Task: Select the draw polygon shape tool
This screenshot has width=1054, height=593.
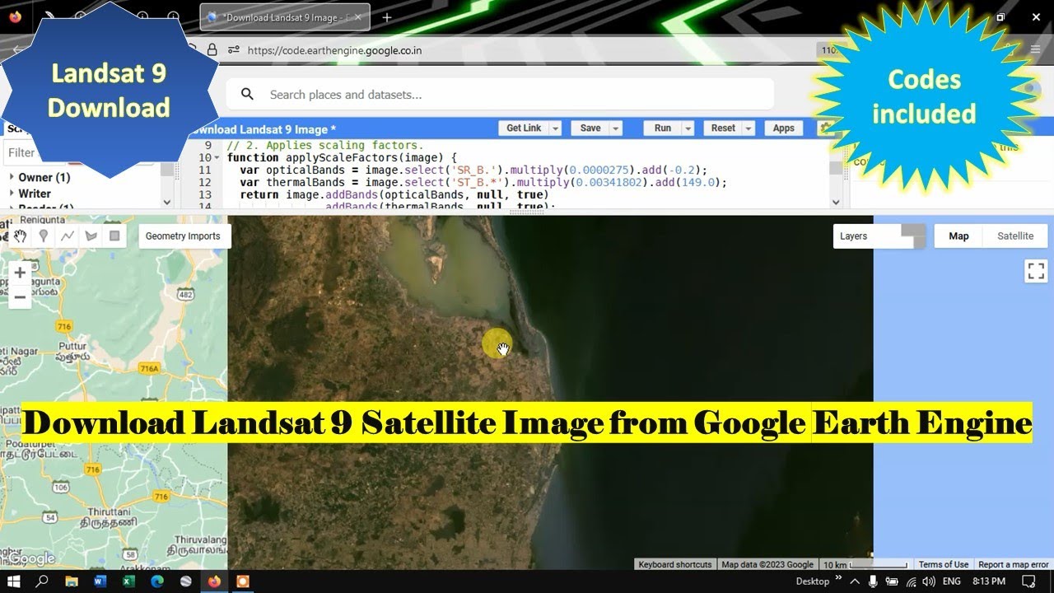Action: (x=91, y=236)
